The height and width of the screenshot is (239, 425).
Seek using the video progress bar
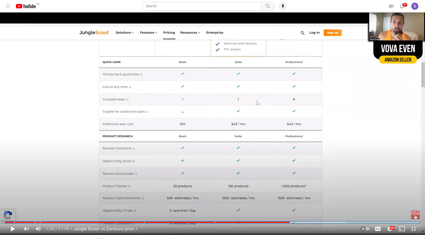(212, 222)
